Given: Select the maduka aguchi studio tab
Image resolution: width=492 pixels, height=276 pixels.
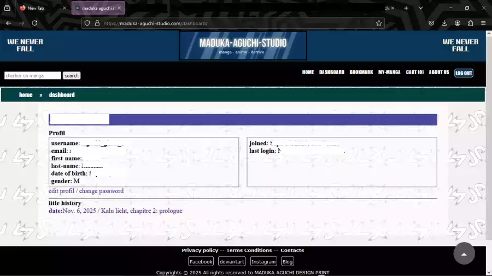Looking at the screenshot, I should point(98,8).
